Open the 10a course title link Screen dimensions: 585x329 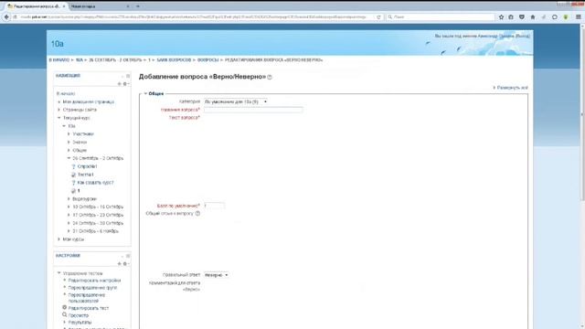(x=58, y=44)
